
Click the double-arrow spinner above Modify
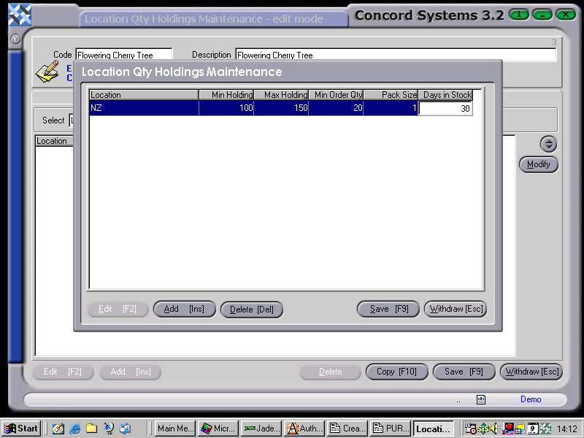click(548, 144)
